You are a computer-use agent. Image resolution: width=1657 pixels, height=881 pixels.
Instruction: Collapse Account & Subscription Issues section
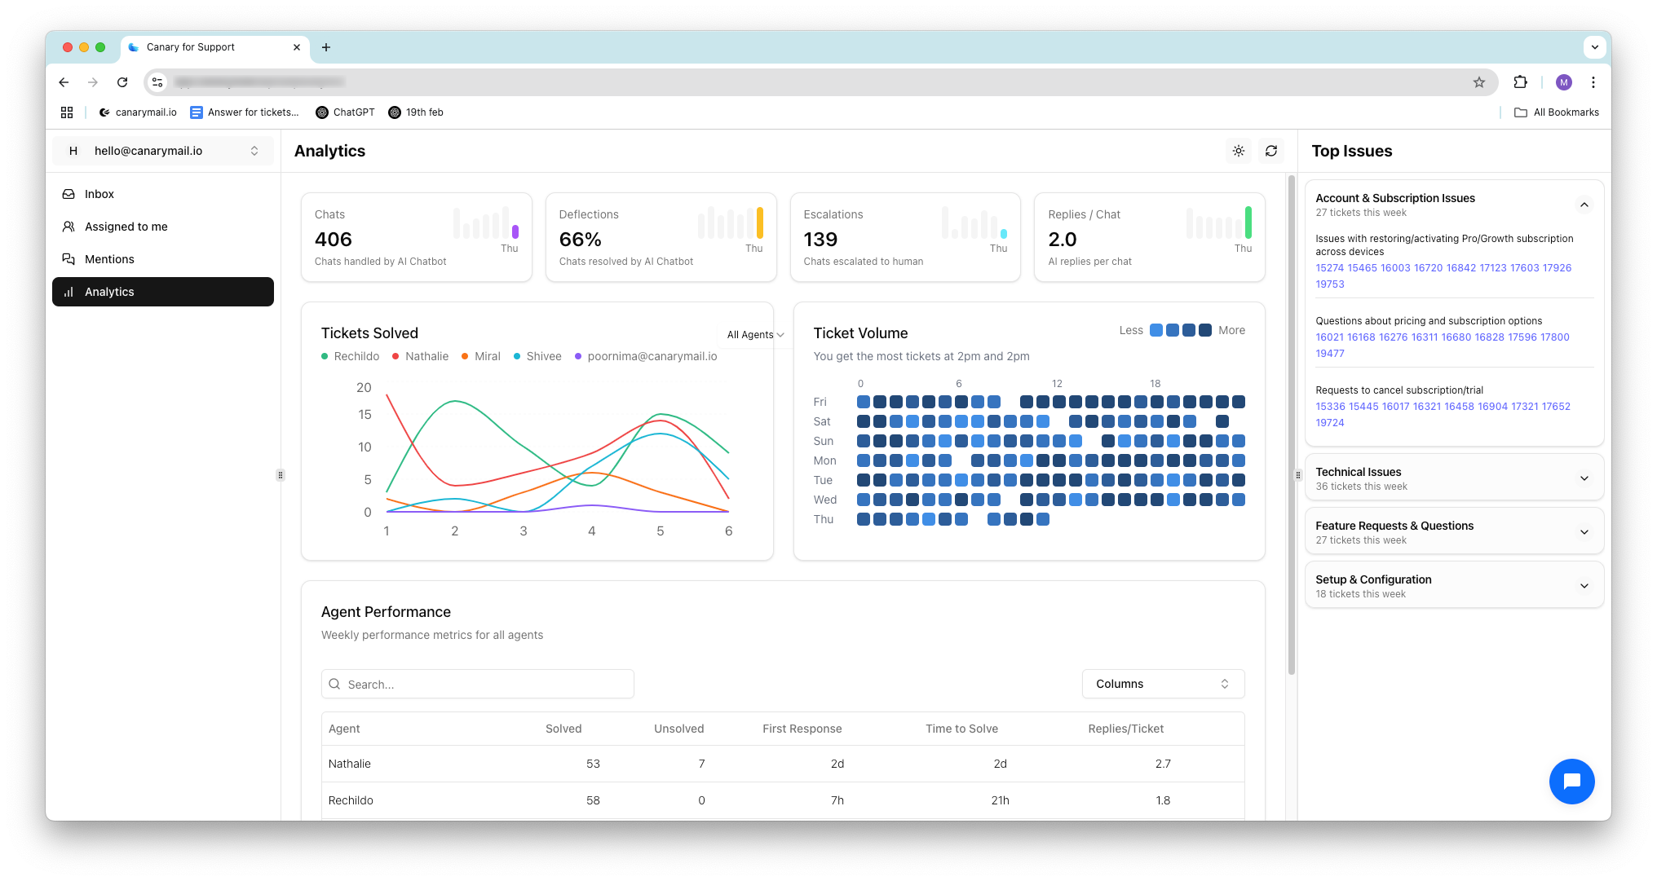coord(1584,205)
